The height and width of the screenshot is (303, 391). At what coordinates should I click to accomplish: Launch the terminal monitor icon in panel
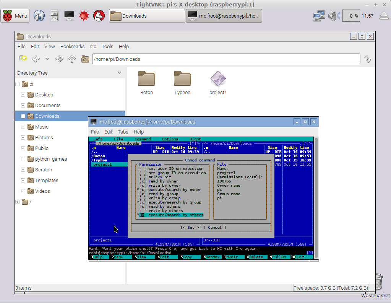pos(69,16)
